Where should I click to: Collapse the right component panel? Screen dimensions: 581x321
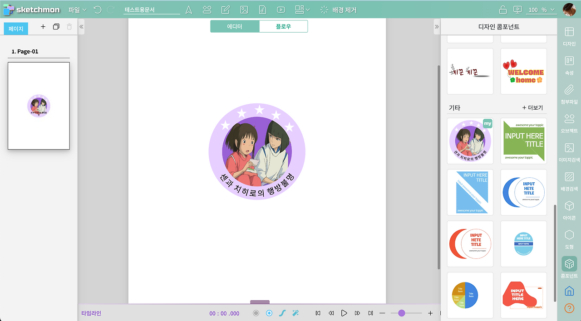pos(437,27)
